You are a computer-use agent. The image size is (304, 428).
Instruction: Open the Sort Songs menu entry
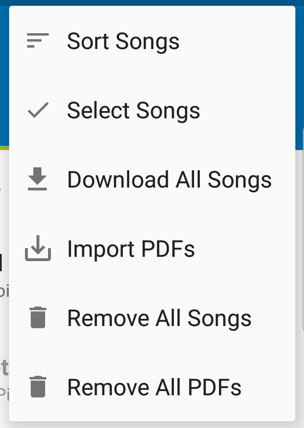pyautogui.click(x=152, y=41)
